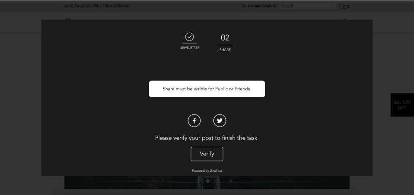The width and height of the screenshot is (414, 195).
Task: Click the cart item count 0
Action: [x=348, y=7]
